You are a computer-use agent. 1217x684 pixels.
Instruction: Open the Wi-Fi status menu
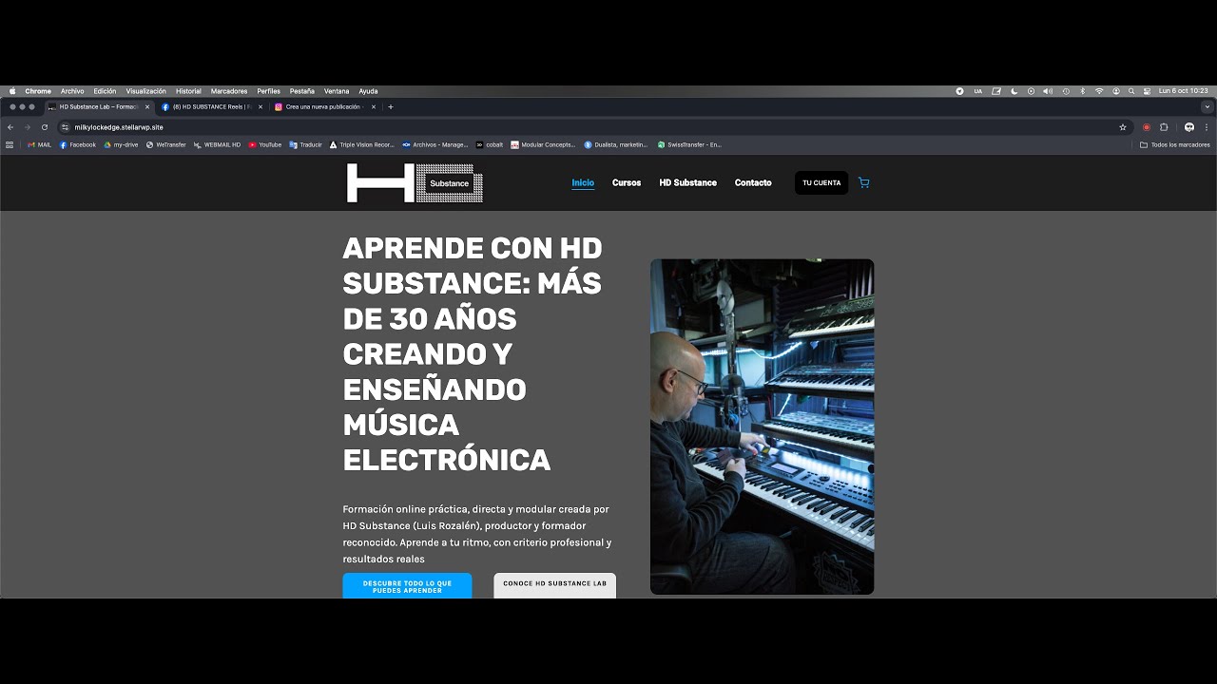(1099, 91)
